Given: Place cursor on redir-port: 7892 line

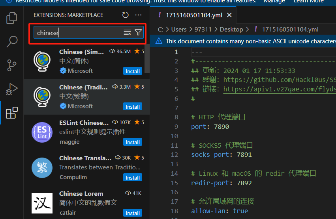Looking at the screenshot, I should (221, 183).
